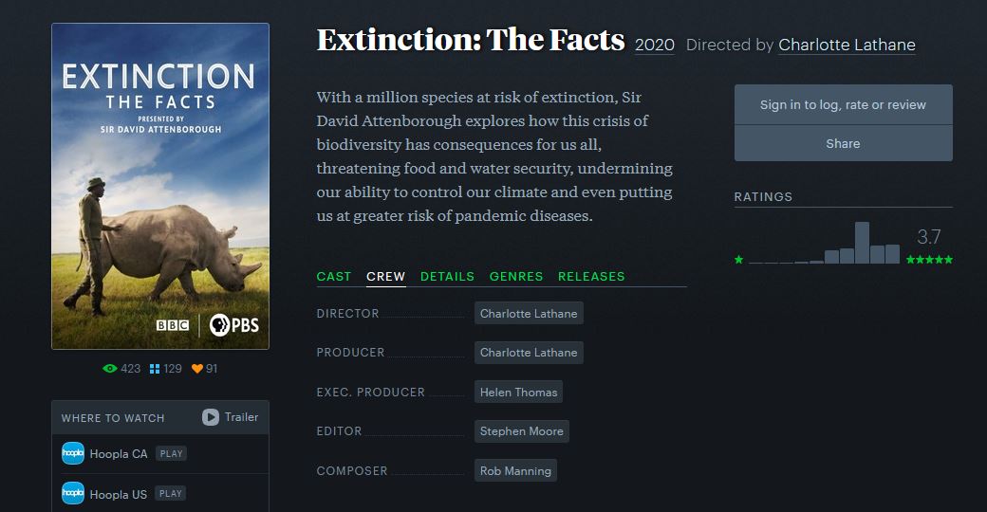987x512 pixels.
Task: Open the 2020 release year link
Action: tap(655, 45)
